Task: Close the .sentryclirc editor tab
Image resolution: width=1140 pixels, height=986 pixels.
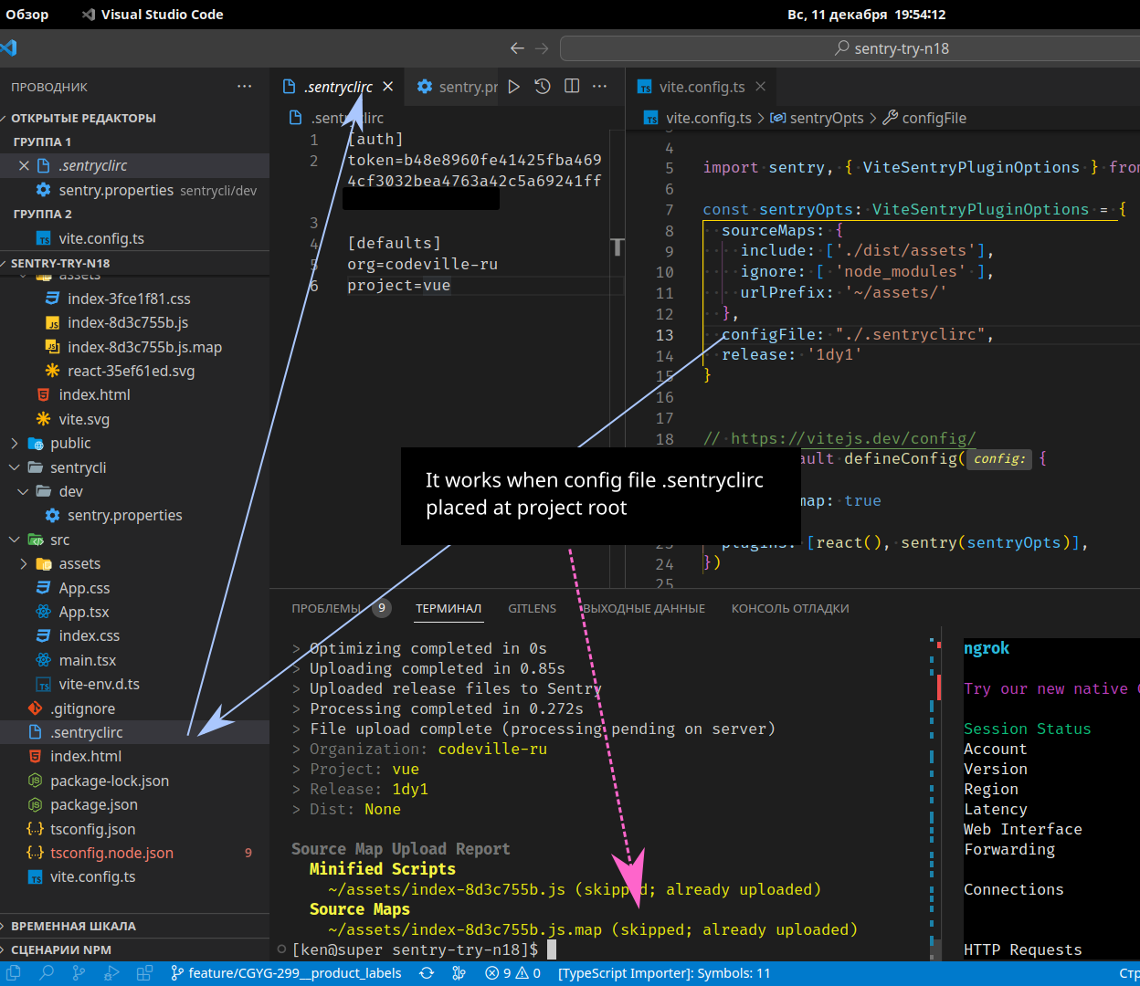Action: click(x=388, y=87)
